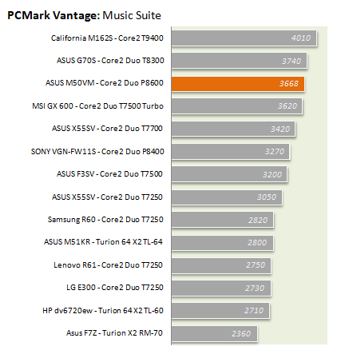Image resolution: width=349 pixels, height=362 pixels.
Task: Click the Samsung R60 bar showing 2820
Action: (223, 220)
